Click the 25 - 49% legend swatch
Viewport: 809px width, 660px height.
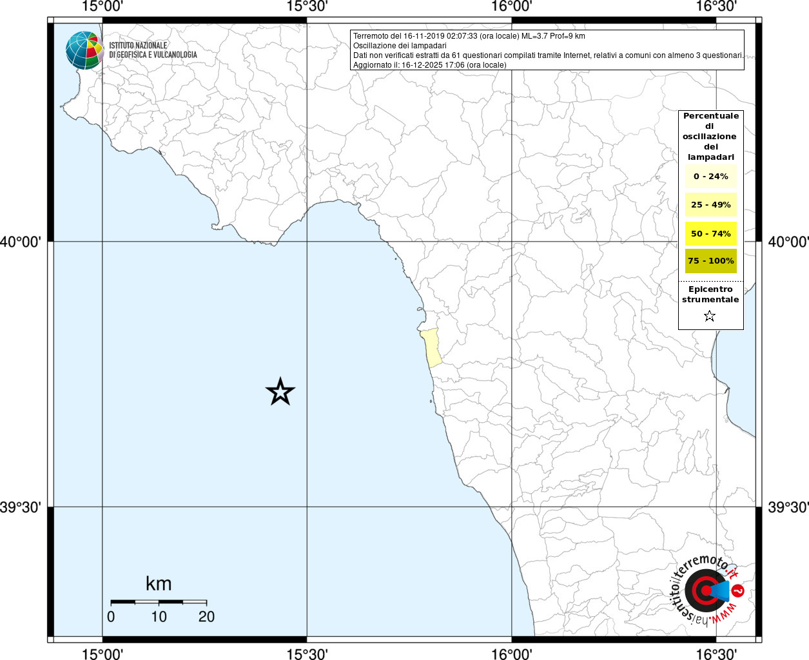coord(711,204)
